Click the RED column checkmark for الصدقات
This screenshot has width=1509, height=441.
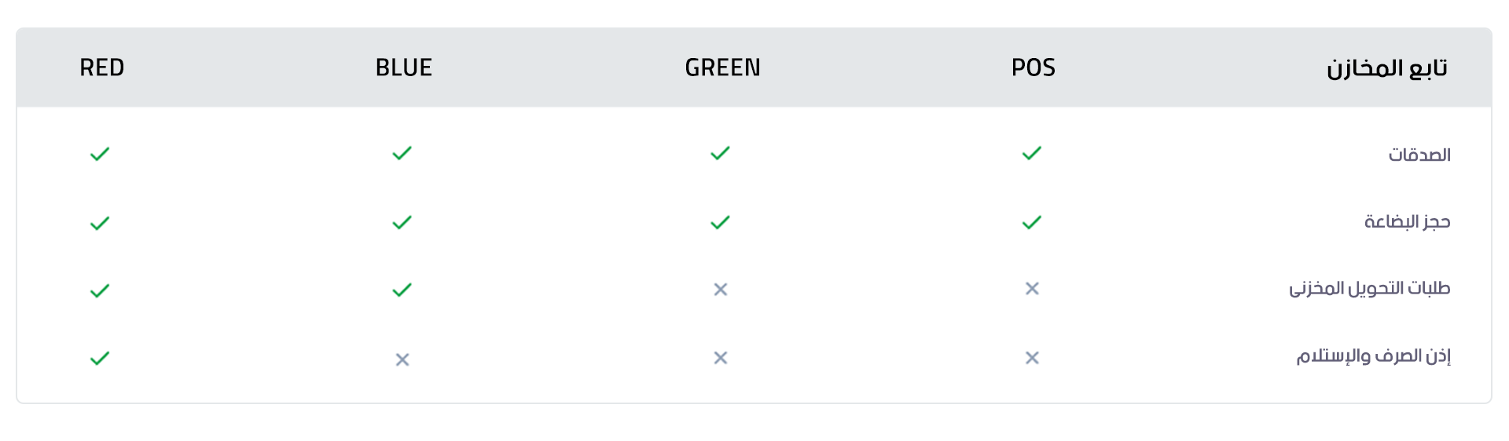[100, 155]
